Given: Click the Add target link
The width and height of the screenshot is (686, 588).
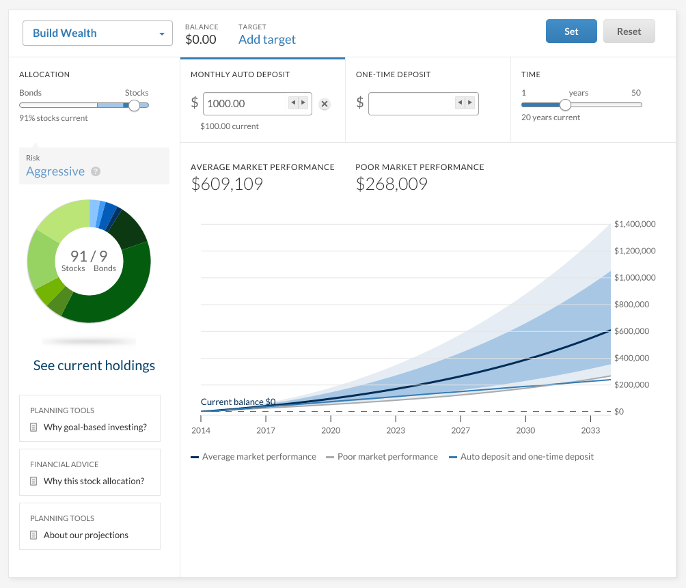Looking at the screenshot, I should (267, 40).
